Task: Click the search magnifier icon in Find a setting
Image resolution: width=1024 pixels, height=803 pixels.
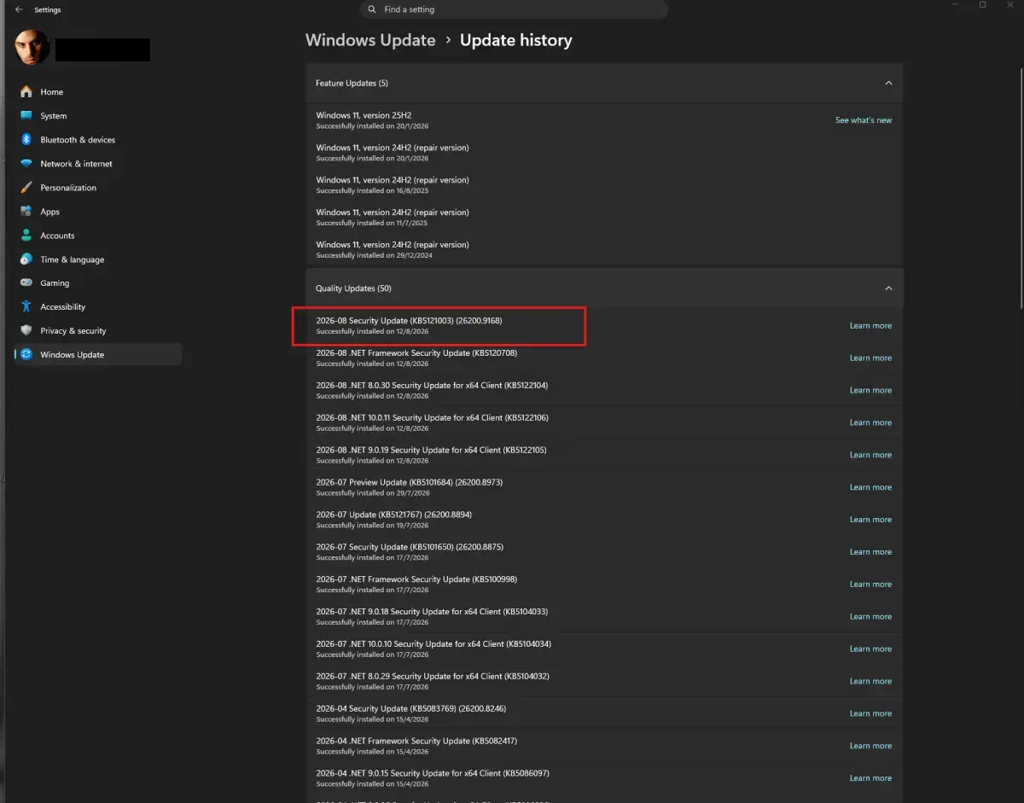Action: [372, 9]
